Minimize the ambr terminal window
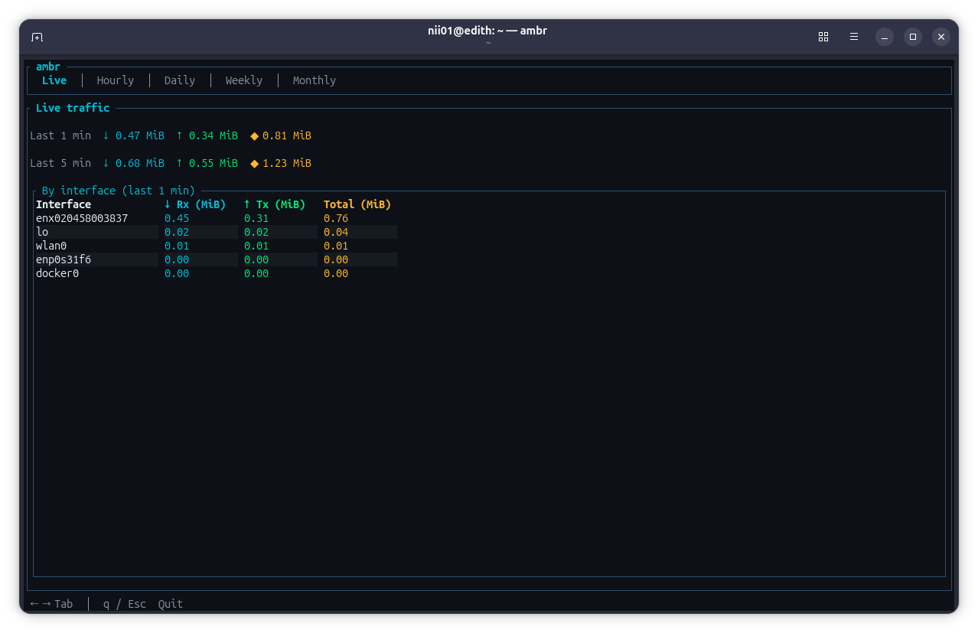The height and width of the screenshot is (633, 978). [885, 37]
